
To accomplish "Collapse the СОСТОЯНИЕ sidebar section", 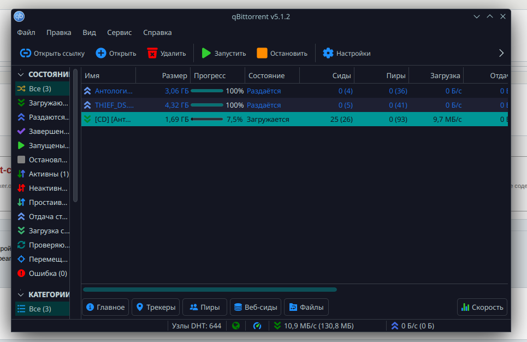I will click(x=21, y=74).
